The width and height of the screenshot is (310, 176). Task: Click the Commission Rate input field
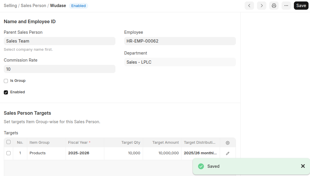[59, 69]
